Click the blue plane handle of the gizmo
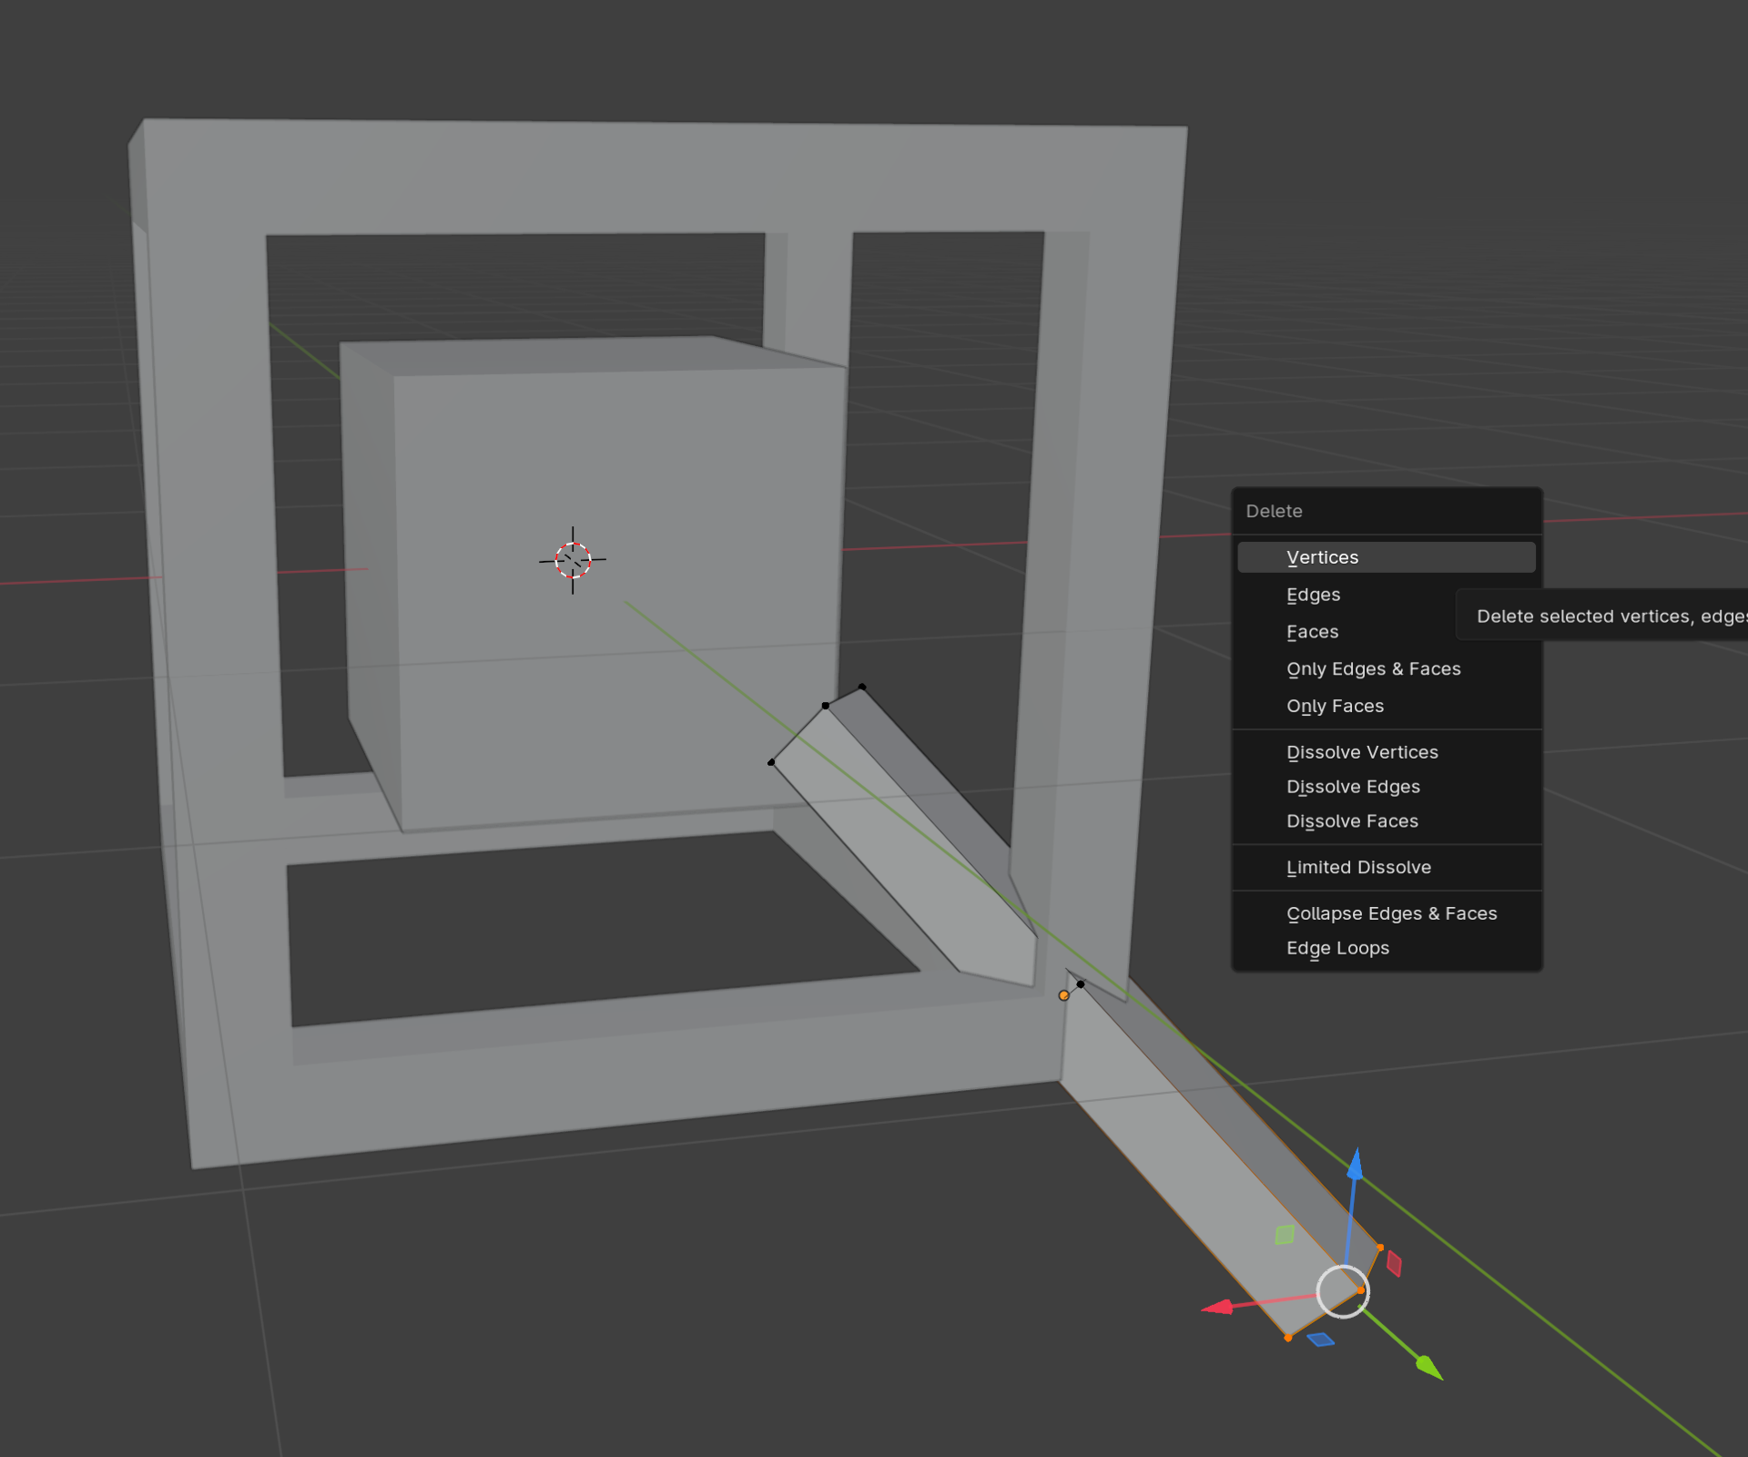The height and width of the screenshot is (1457, 1748). point(1320,1340)
